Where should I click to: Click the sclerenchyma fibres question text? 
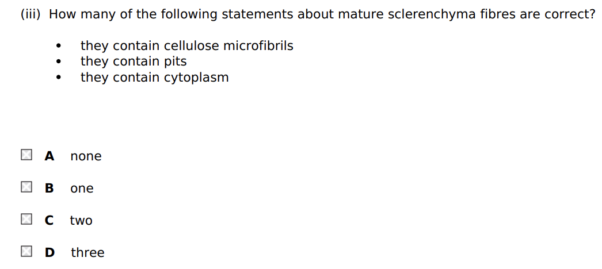tap(322, 14)
